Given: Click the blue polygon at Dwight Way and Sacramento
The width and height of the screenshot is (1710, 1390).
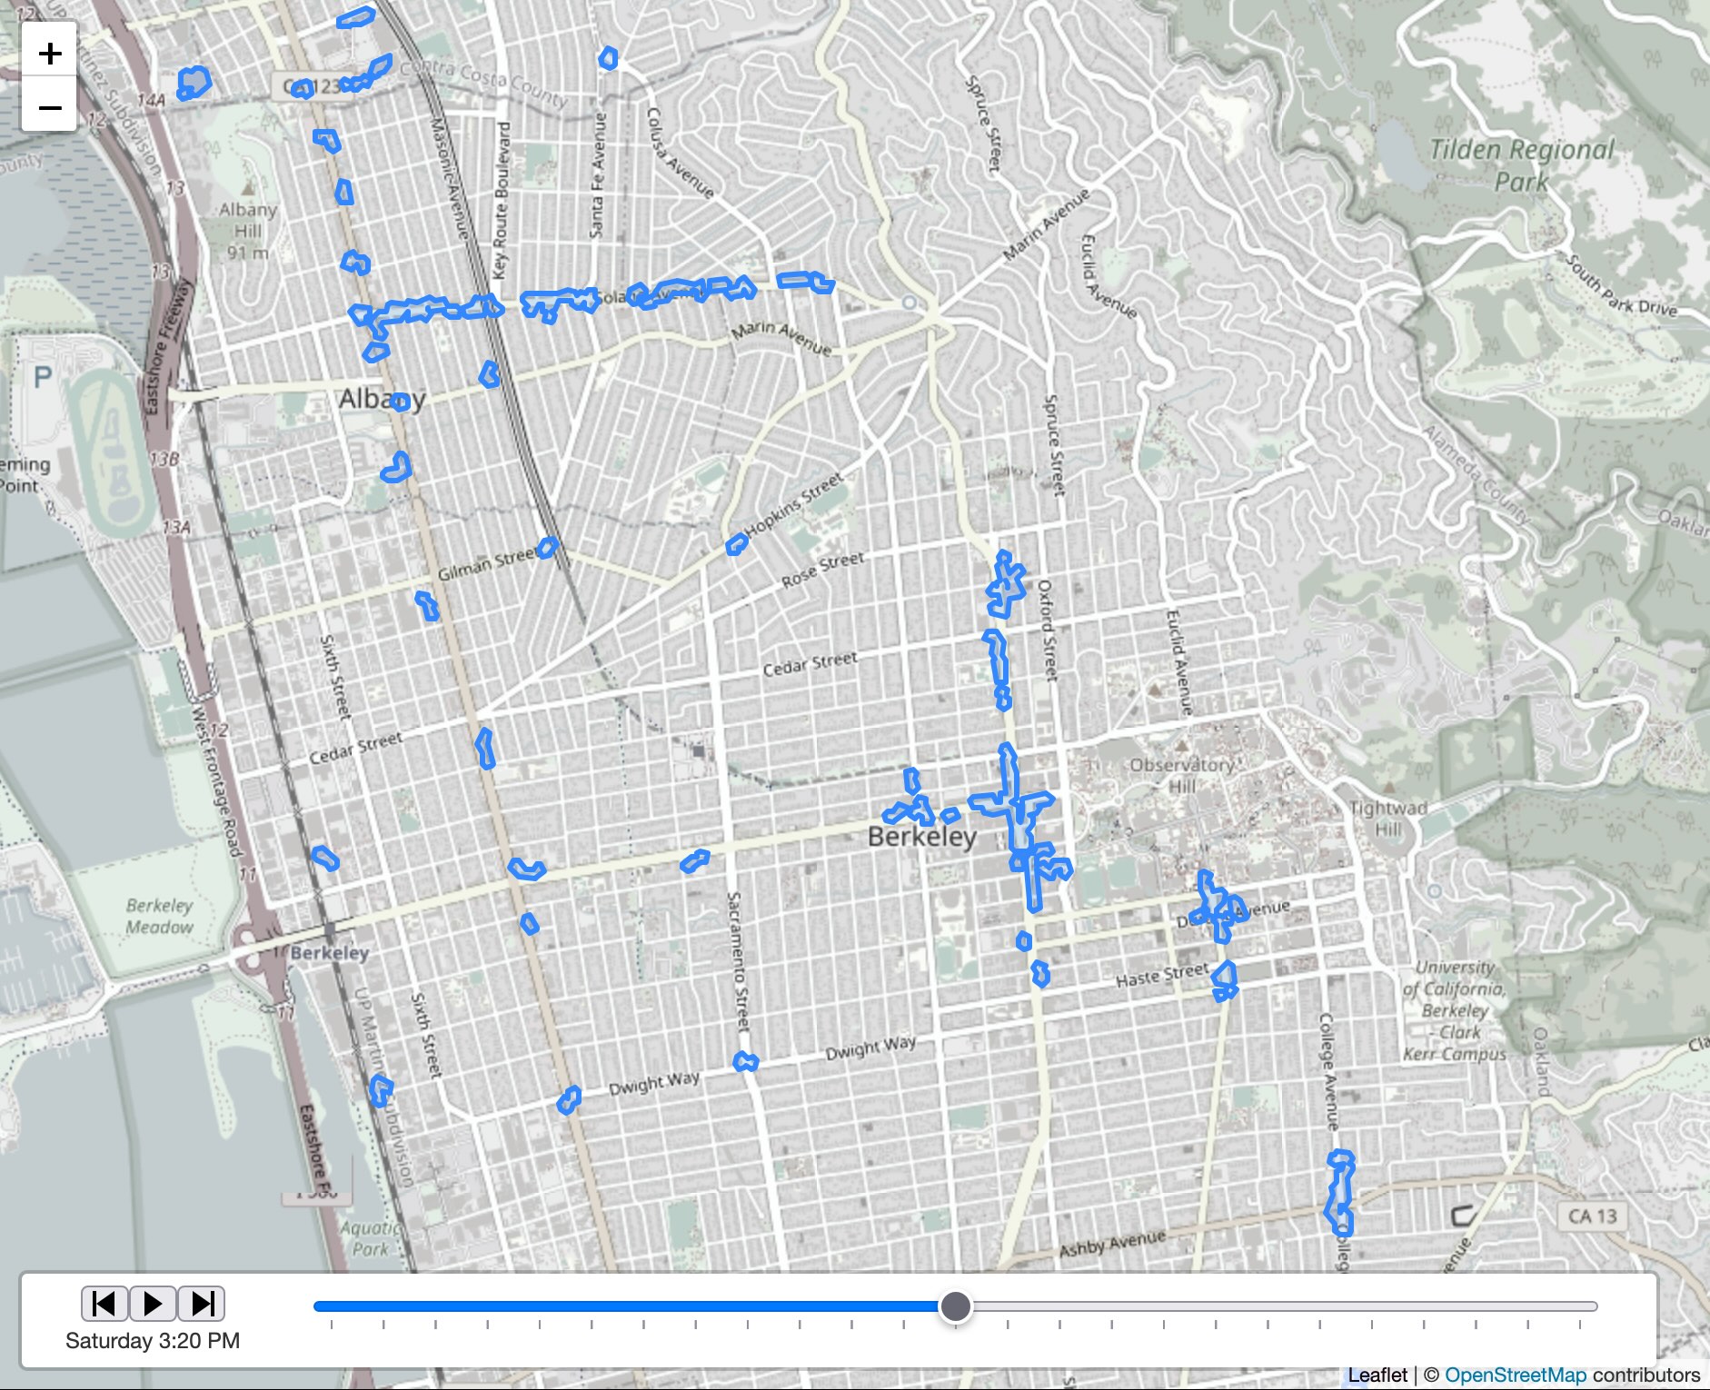Looking at the screenshot, I should click(745, 1061).
